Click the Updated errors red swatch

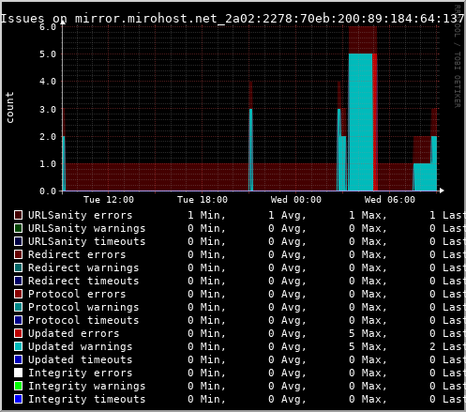click(19, 333)
